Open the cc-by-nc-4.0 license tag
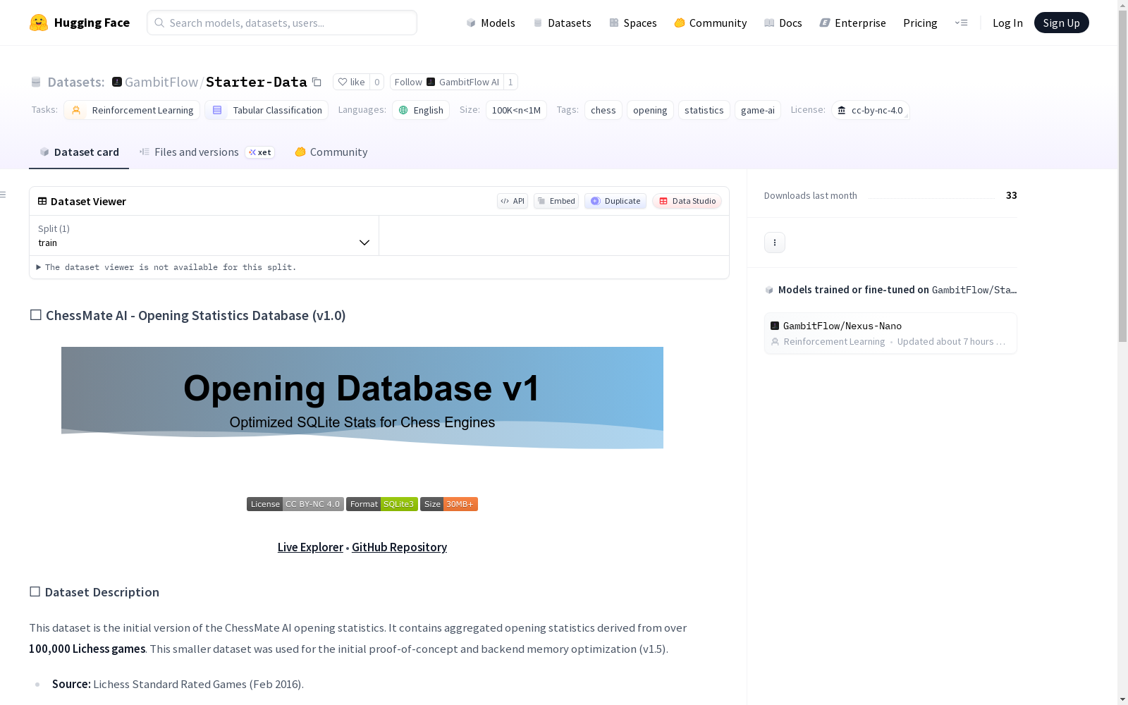 [x=871, y=110]
